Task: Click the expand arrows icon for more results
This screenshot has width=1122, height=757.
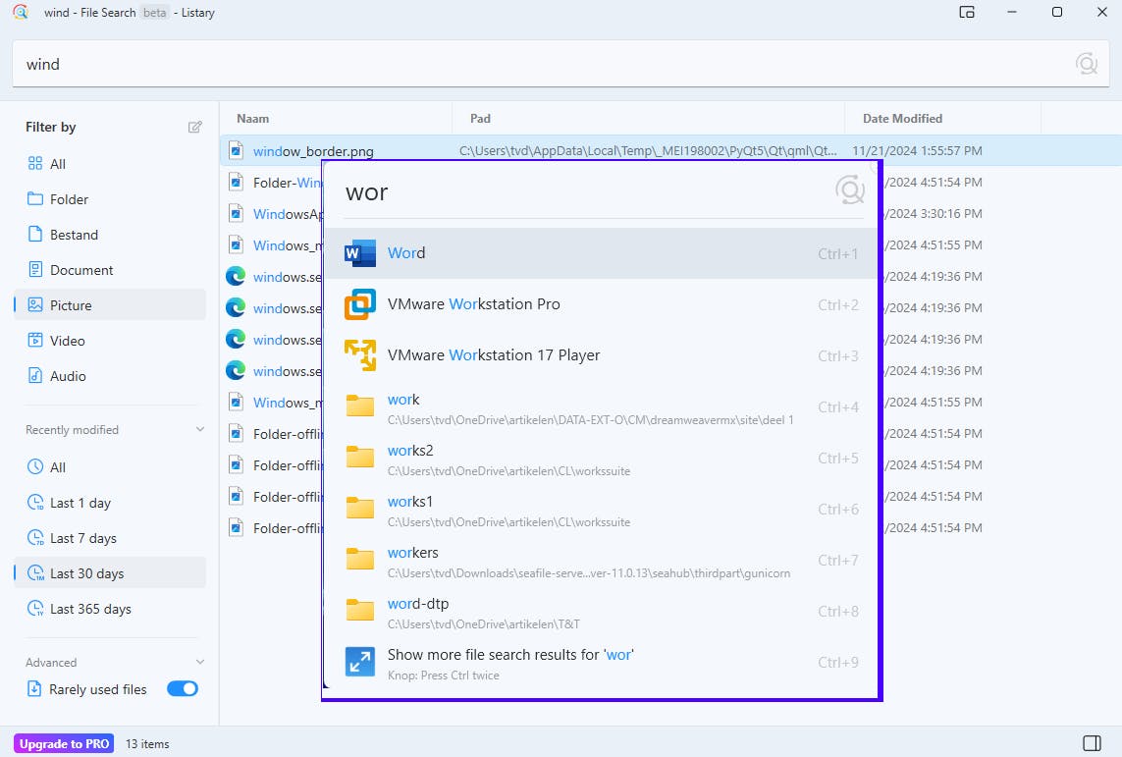Action: 360,662
